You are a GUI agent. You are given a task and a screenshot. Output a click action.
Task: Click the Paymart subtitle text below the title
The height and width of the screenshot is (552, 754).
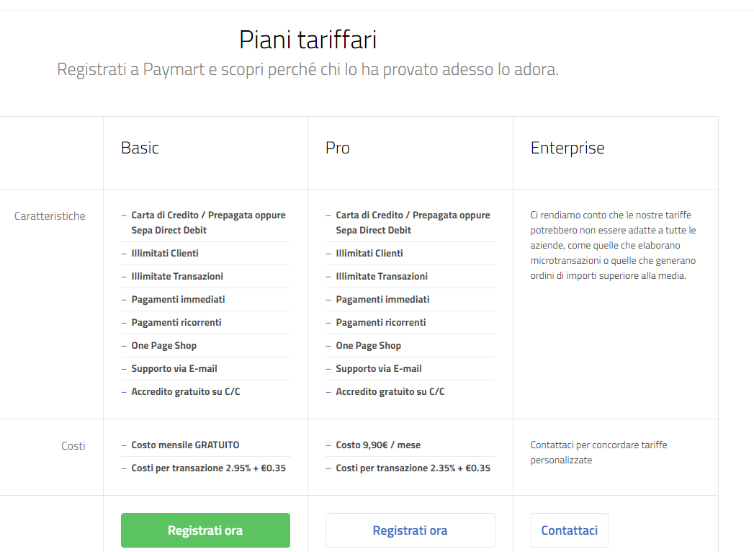pyautogui.click(x=308, y=69)
